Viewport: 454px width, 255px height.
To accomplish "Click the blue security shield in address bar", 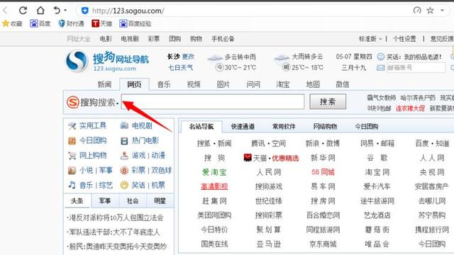I will [x=85, y=11].
